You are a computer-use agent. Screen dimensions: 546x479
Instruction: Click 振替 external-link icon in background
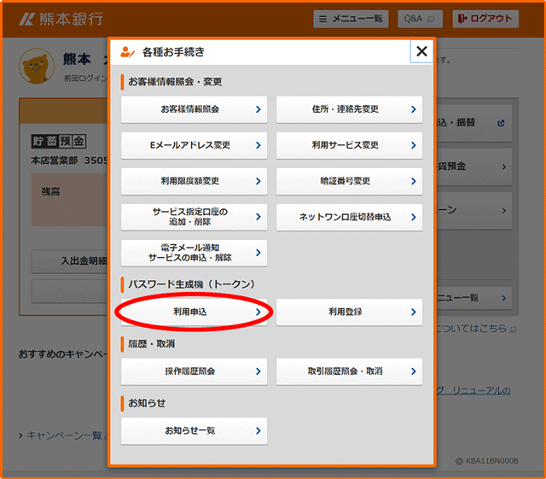tap(501, 123)
